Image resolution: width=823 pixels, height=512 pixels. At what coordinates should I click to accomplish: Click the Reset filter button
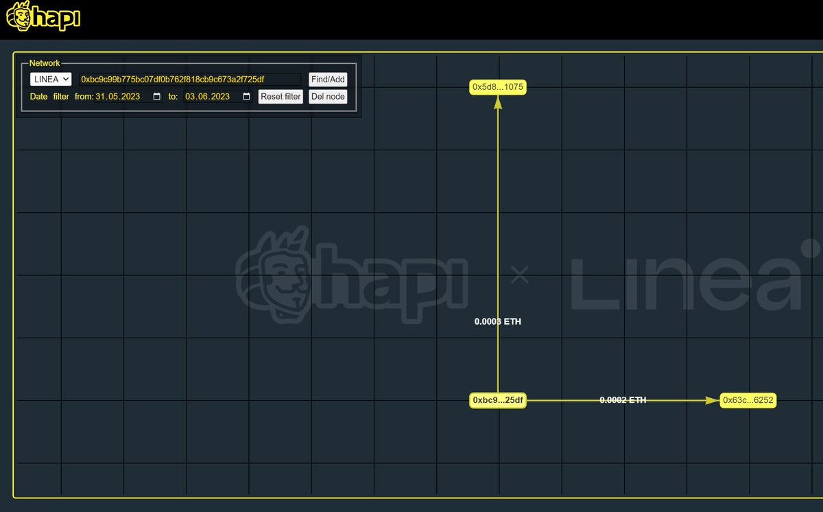(281, 97)
